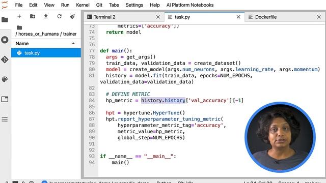Click the New Launcher plus icon
This screenshot has height=183, width=326.
coord(19,16)
